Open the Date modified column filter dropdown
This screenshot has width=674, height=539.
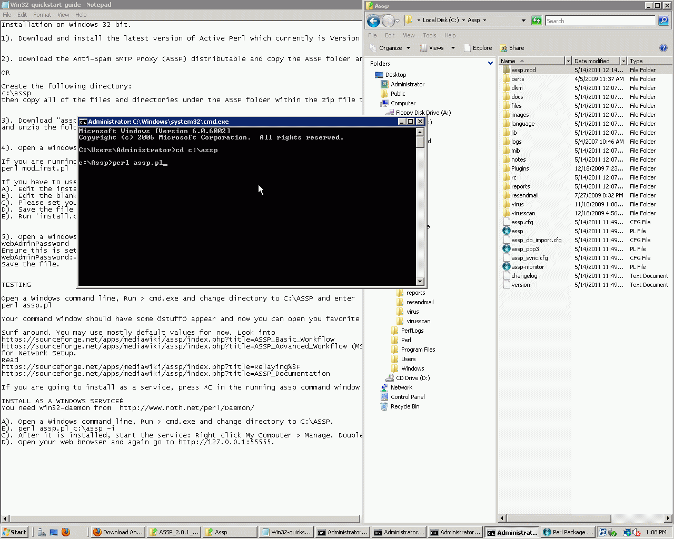coord(623,61)
